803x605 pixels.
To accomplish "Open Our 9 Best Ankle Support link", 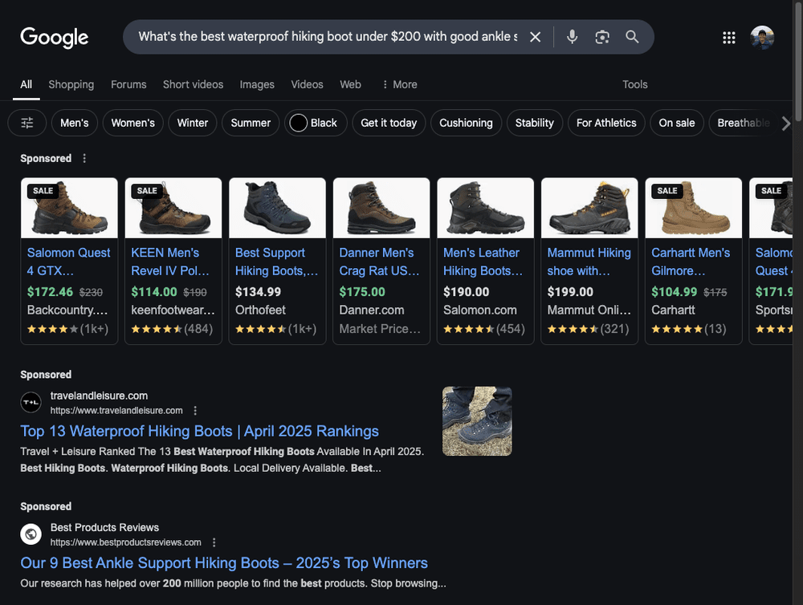I will pos(224,562).
